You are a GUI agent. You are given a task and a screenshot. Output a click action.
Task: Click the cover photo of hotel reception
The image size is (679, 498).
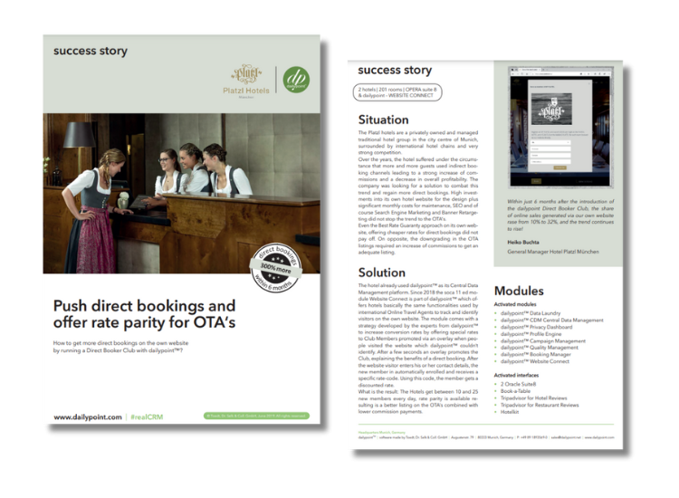coord(181,193)
